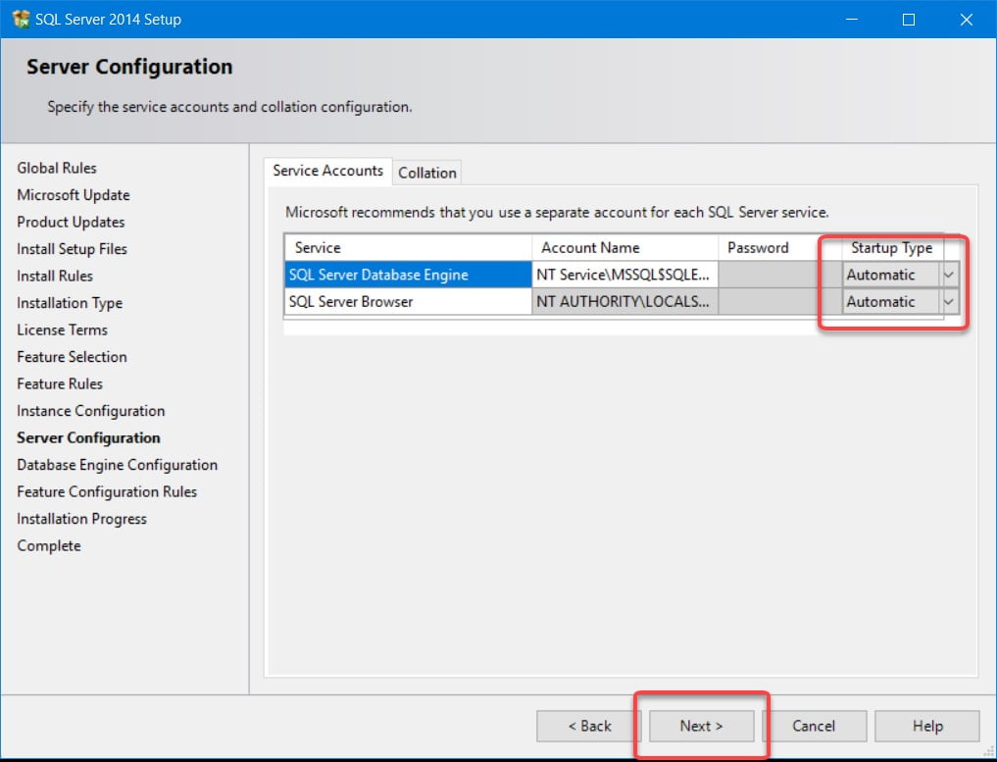Select Instance Configuration step in sidebar

pos(91,411)
